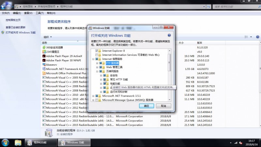261x147 pixels.
Task: Open the help icon in Windows 功能 dialog
Action: 169,35
